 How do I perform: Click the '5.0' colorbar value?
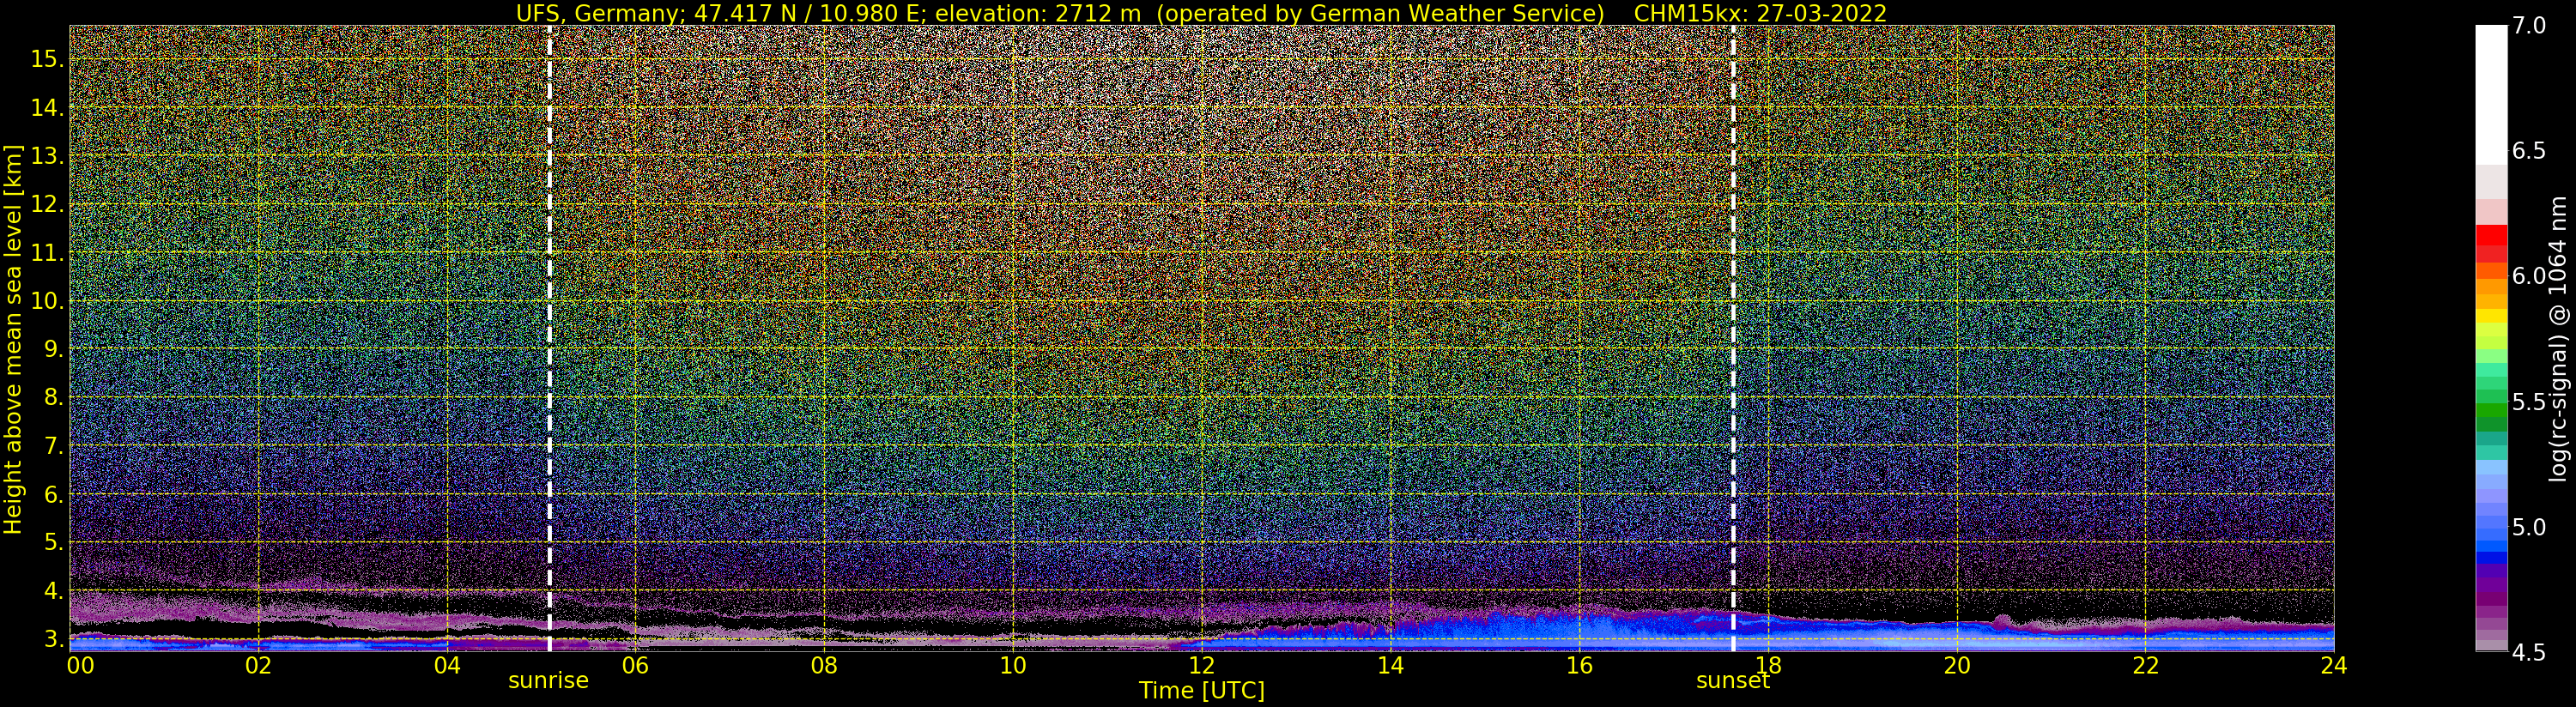2528,527
